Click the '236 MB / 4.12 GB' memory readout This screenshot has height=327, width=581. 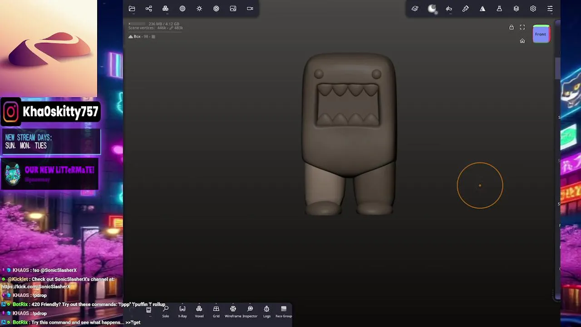coord(164,24)
